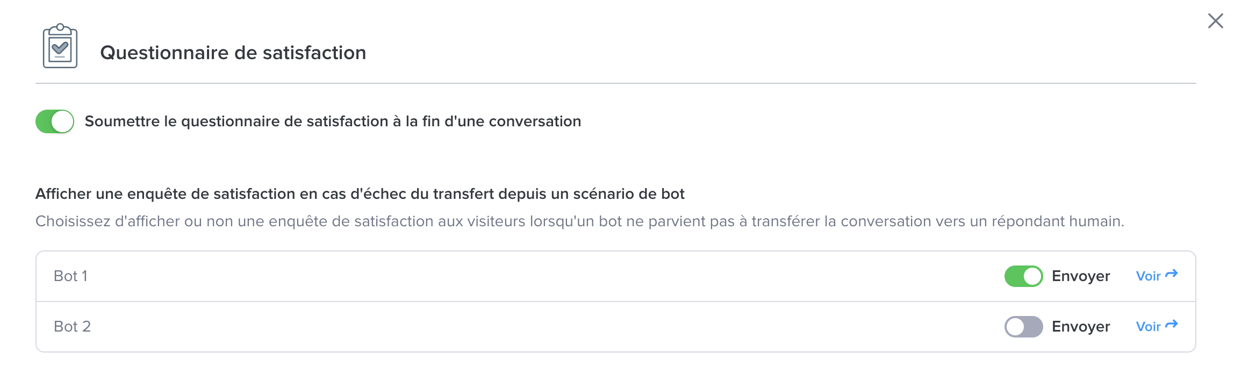Click empty space in the Bot 1 row
Viewport: 1234px width, 388px height.
[x=537, y=276]
